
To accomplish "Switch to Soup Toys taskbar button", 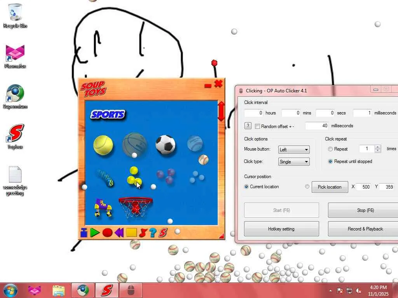I will (x=106, y=290).
